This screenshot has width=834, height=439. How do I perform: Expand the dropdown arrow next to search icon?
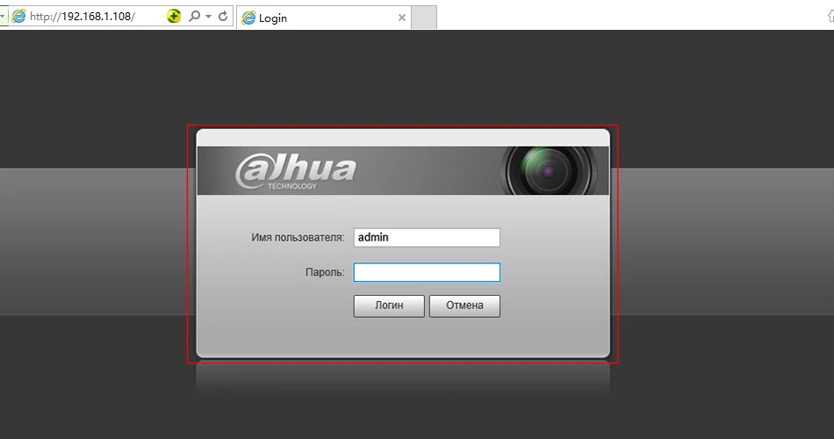(x=209, y=17)
